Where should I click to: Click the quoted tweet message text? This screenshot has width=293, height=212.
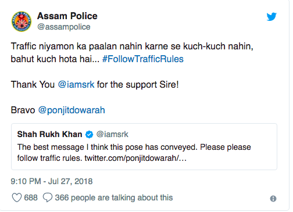tap(134, 153)
